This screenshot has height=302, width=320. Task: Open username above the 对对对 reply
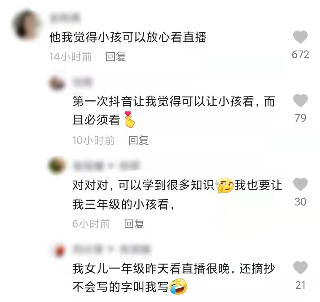pyautogui.click(x=107, y=165)
